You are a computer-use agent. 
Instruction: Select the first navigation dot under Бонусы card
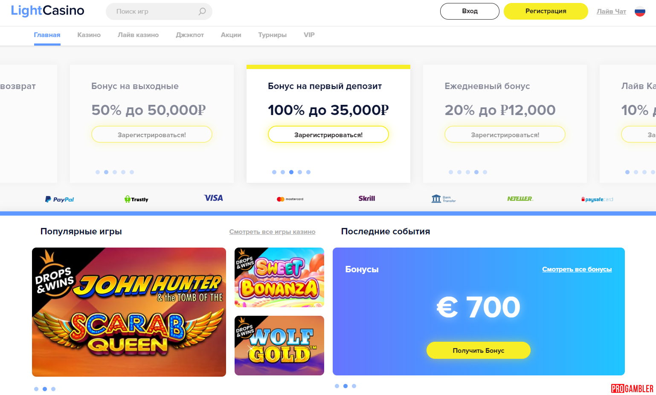pos(337,386)
